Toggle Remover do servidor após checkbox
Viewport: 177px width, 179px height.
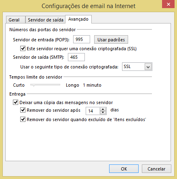(23, 110)
